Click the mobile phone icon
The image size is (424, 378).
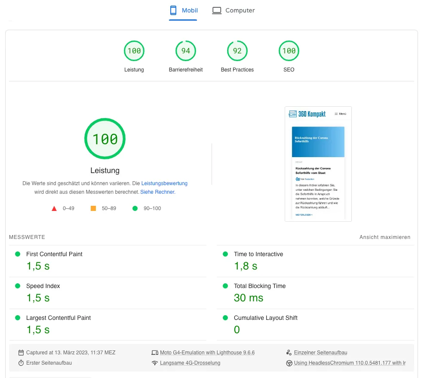(173, 11)
